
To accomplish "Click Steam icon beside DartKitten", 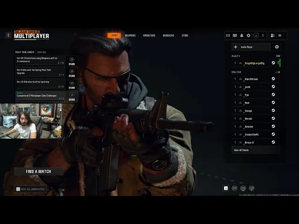I will (273, 79).
